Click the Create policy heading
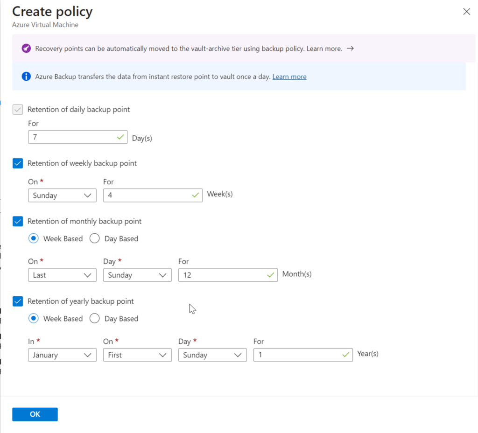This screenshot has width=478, height=433. 52,12
